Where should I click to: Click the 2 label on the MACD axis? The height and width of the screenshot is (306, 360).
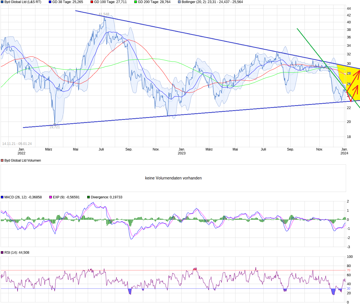tap(348, 201)
